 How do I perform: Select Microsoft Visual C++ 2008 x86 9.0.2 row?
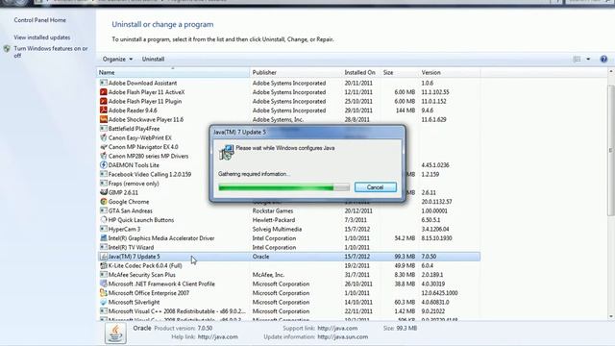tap(288, 311)
